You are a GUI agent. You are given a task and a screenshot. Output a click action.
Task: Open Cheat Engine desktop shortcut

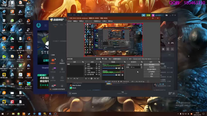28,13
